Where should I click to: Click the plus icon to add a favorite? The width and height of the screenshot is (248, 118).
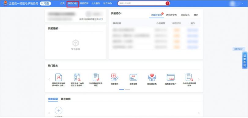(x=58, y=110)
